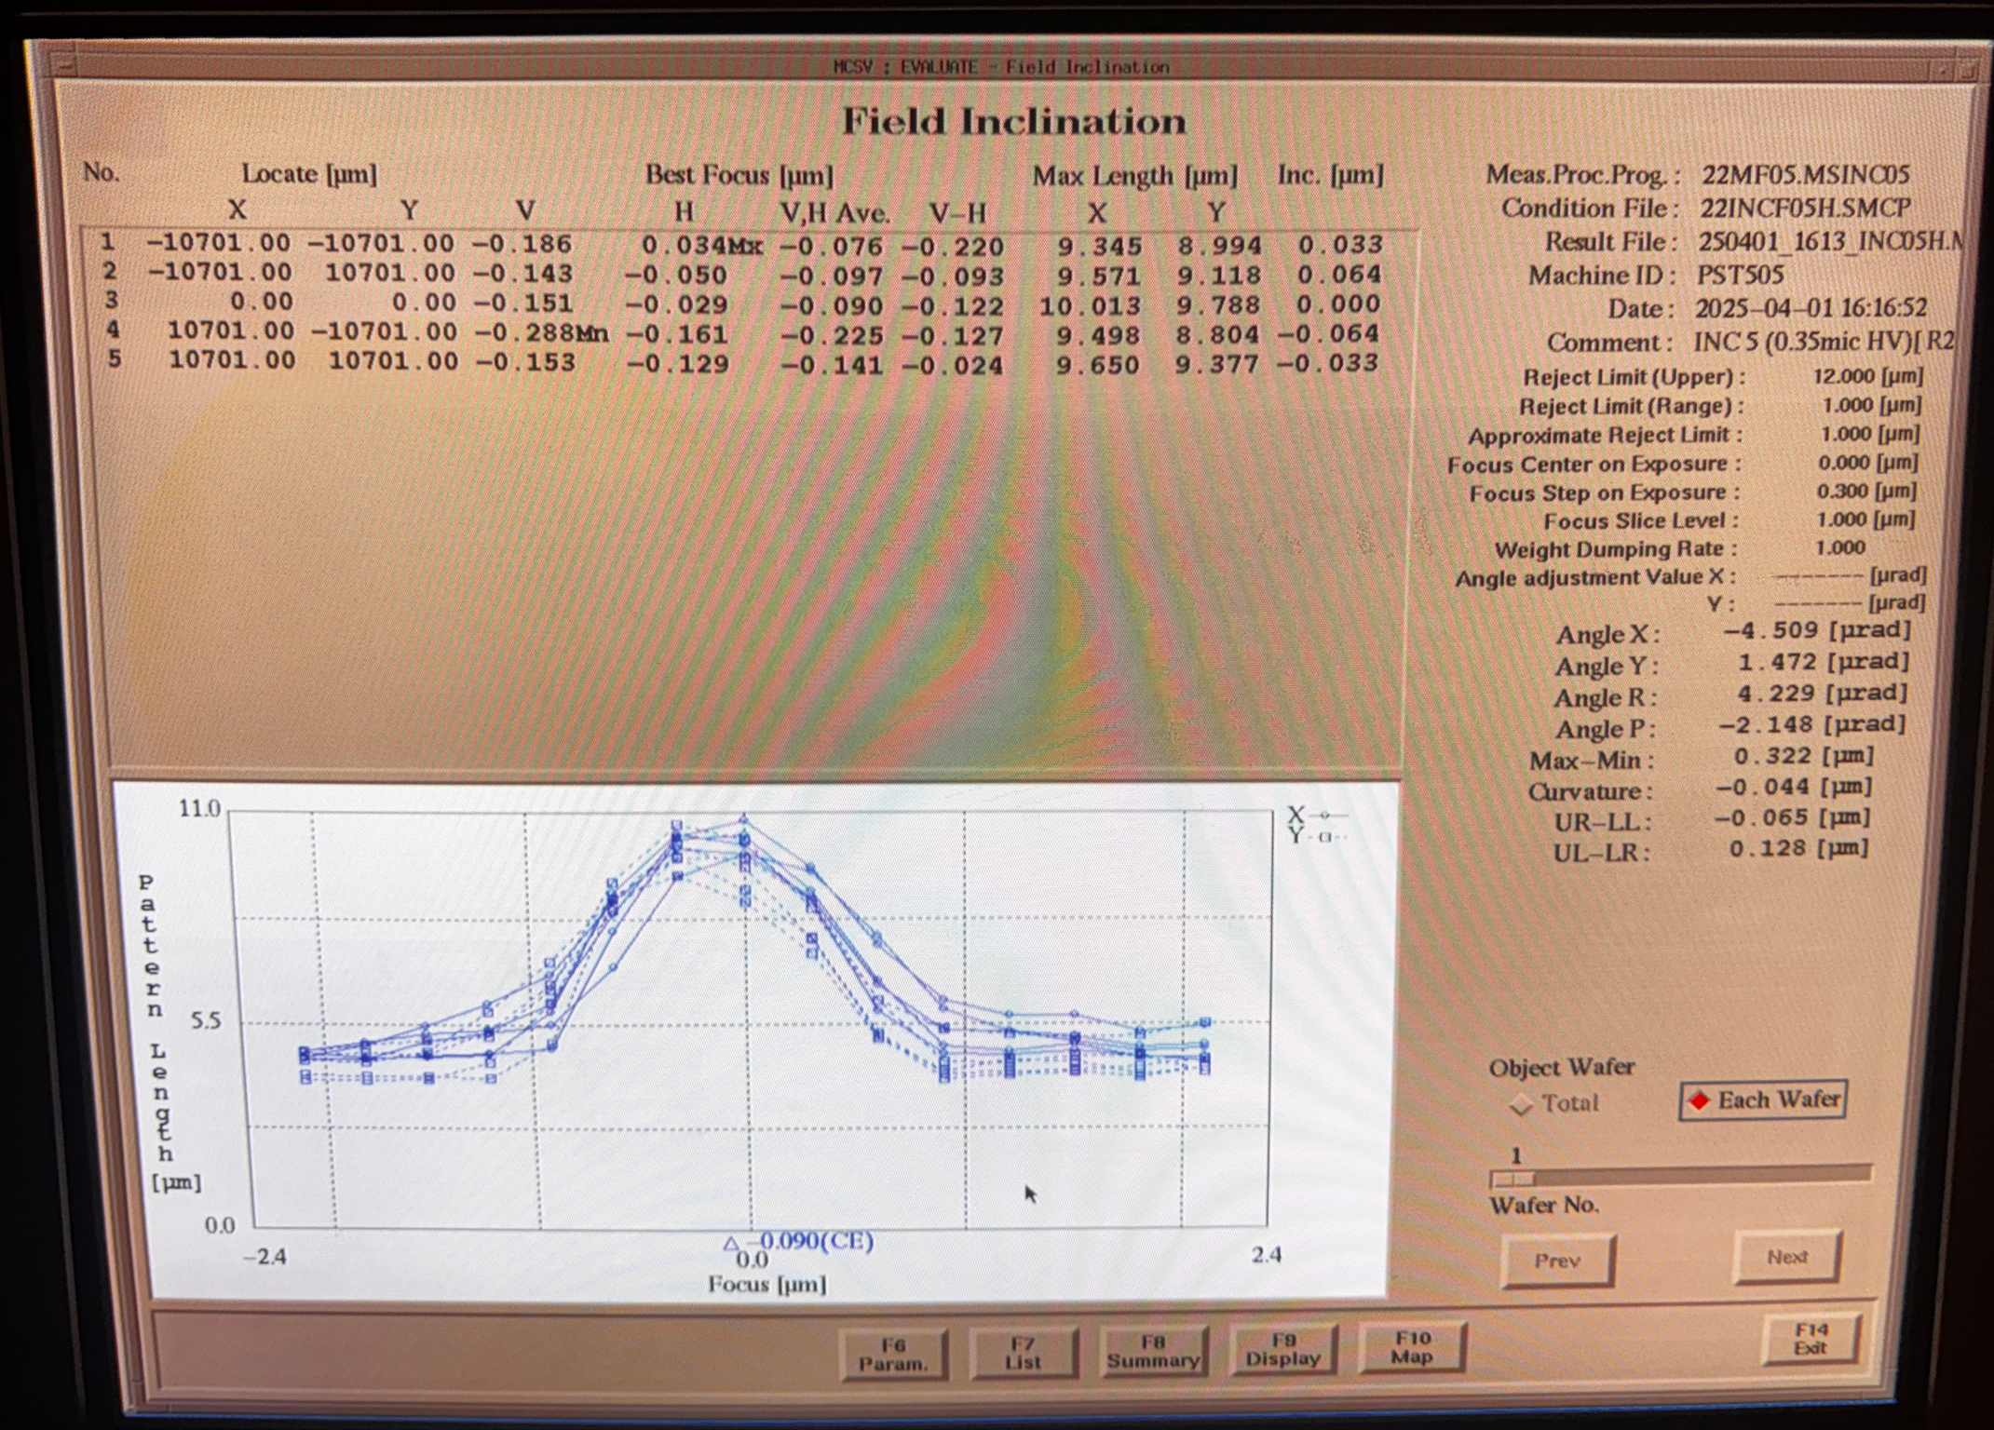The width and height of the screenshot is (1994, 1430).
Task: Click the F6 Param. button
Action: pos(892,1355)
